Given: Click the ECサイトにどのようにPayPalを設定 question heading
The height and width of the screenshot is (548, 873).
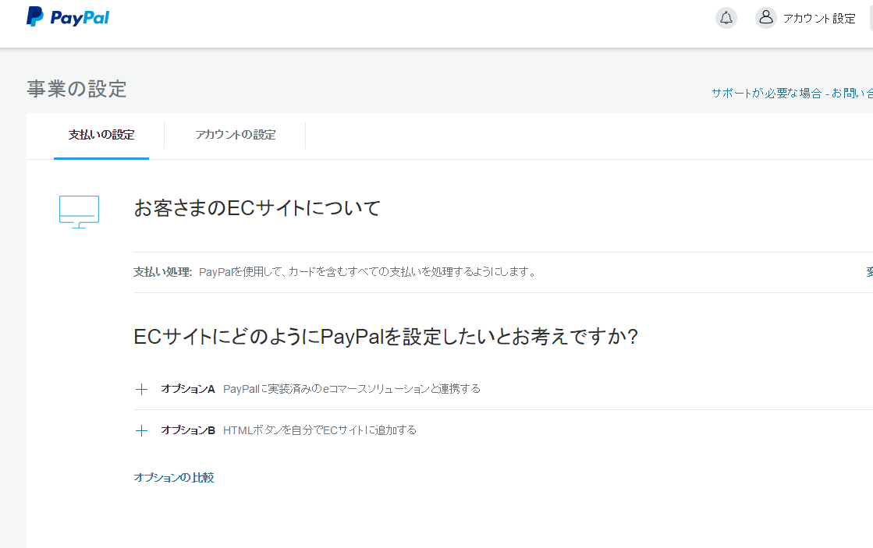Looking at the screenshot, I should (x=386, y=337).
